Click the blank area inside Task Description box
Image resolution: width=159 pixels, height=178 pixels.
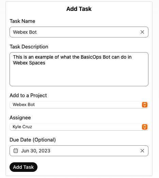pos(79,76)
